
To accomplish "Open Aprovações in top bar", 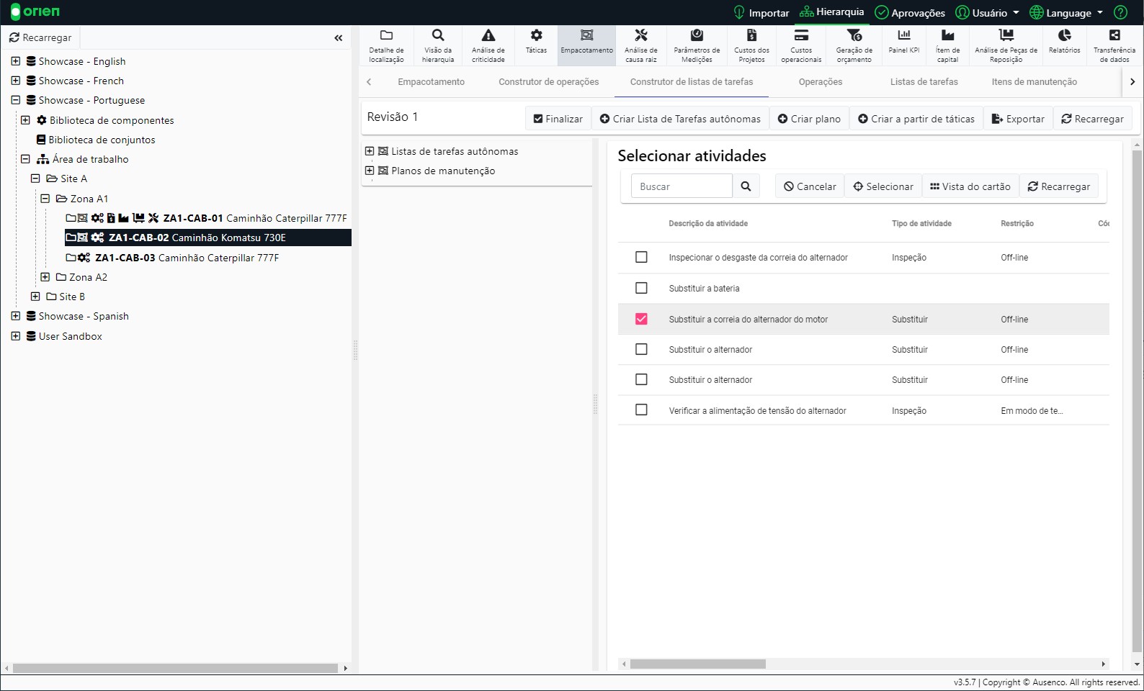I will click(910, 12).
